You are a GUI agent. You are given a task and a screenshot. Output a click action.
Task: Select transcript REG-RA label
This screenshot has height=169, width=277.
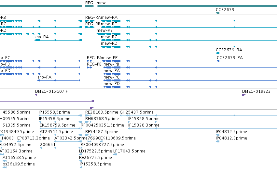(93, 18)
